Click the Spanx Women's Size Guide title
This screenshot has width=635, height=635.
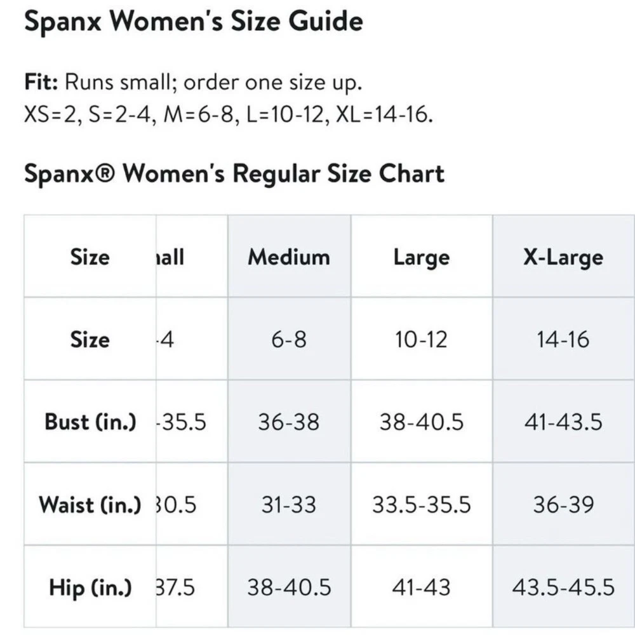coord(194,22)
